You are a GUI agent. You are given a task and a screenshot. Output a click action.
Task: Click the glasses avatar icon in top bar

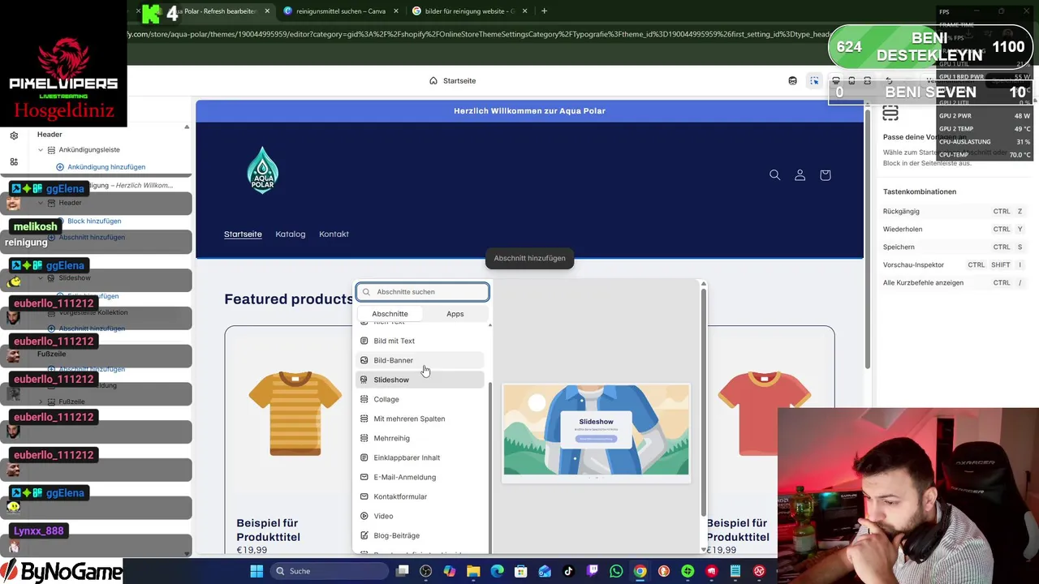[x=792, y=80]
